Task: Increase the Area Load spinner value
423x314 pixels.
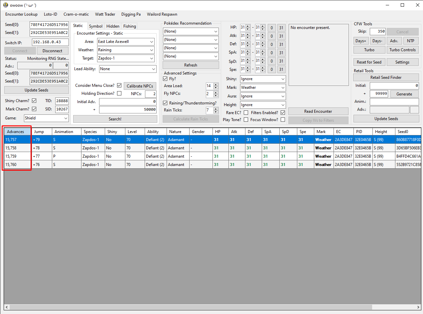Action: 215,84
